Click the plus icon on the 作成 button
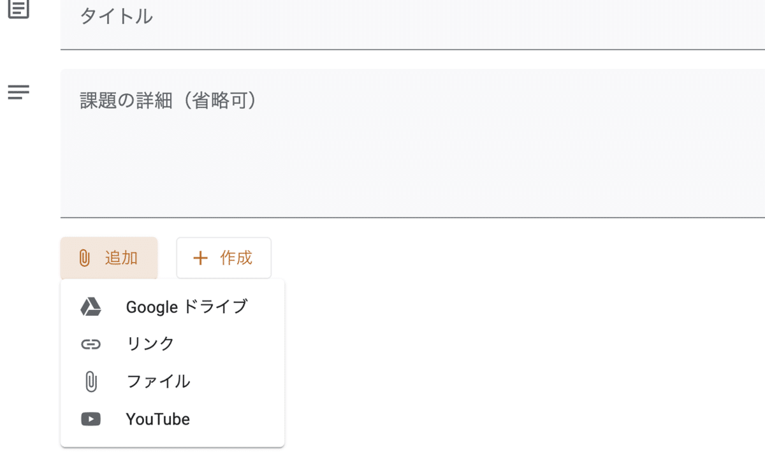Viewport: 765px width, 461px height. point(200,258)
